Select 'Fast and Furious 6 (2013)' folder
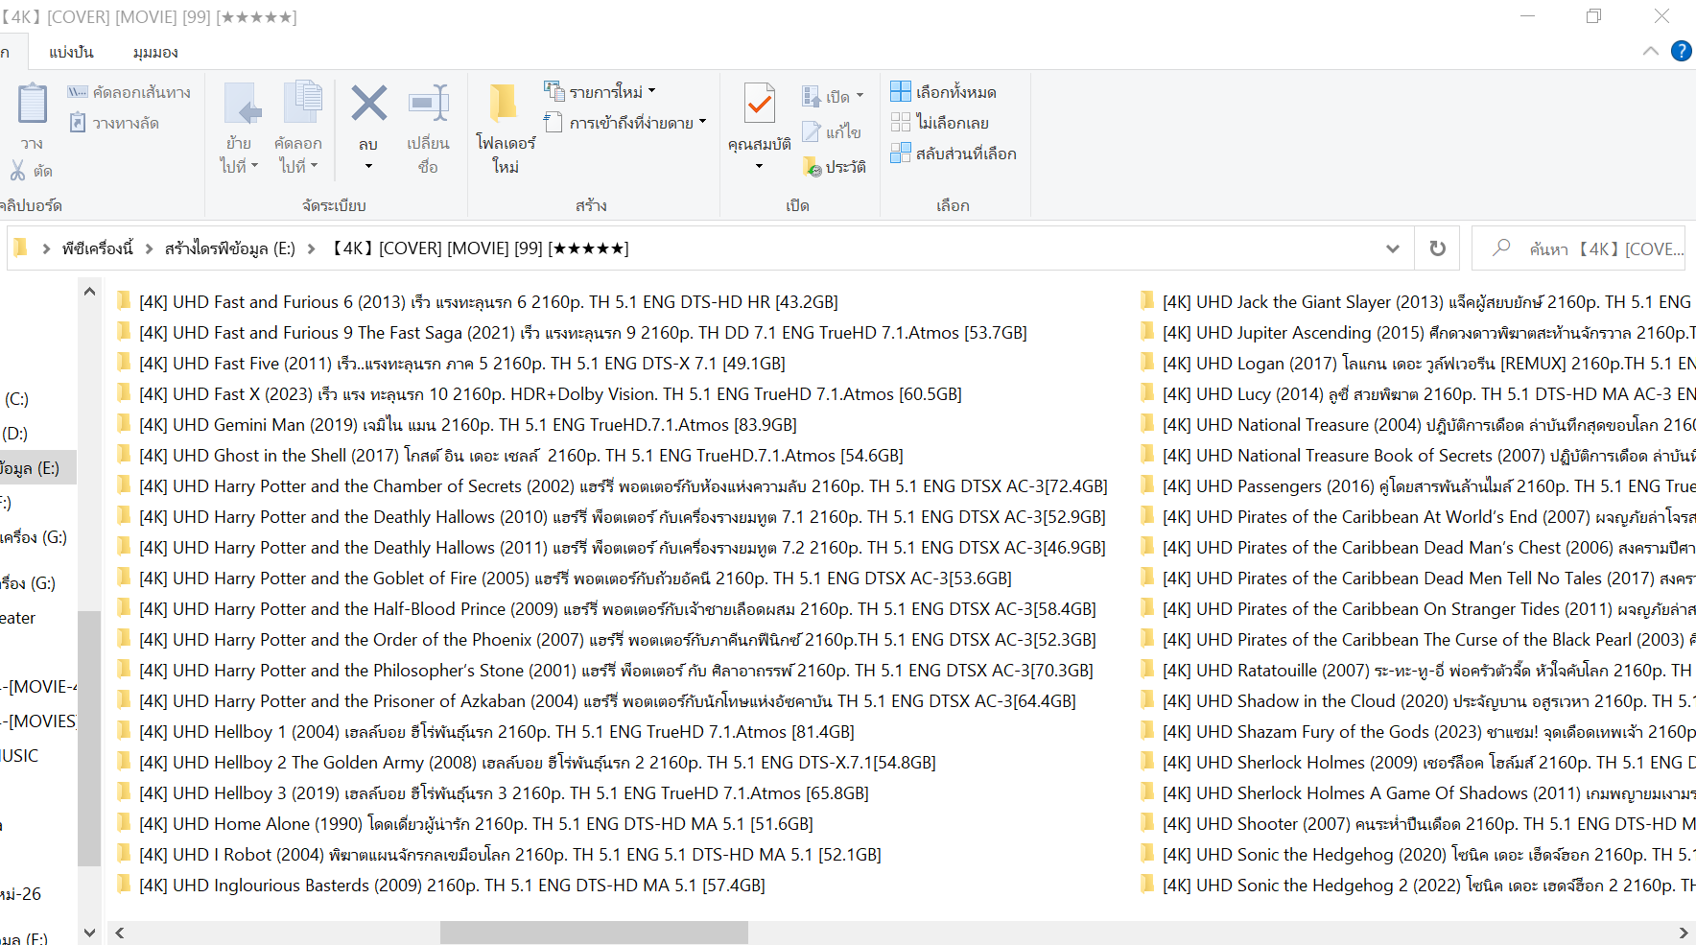The height and width of the screenshot is (945, 1696). pyautogui.click(x=488, y=301)
